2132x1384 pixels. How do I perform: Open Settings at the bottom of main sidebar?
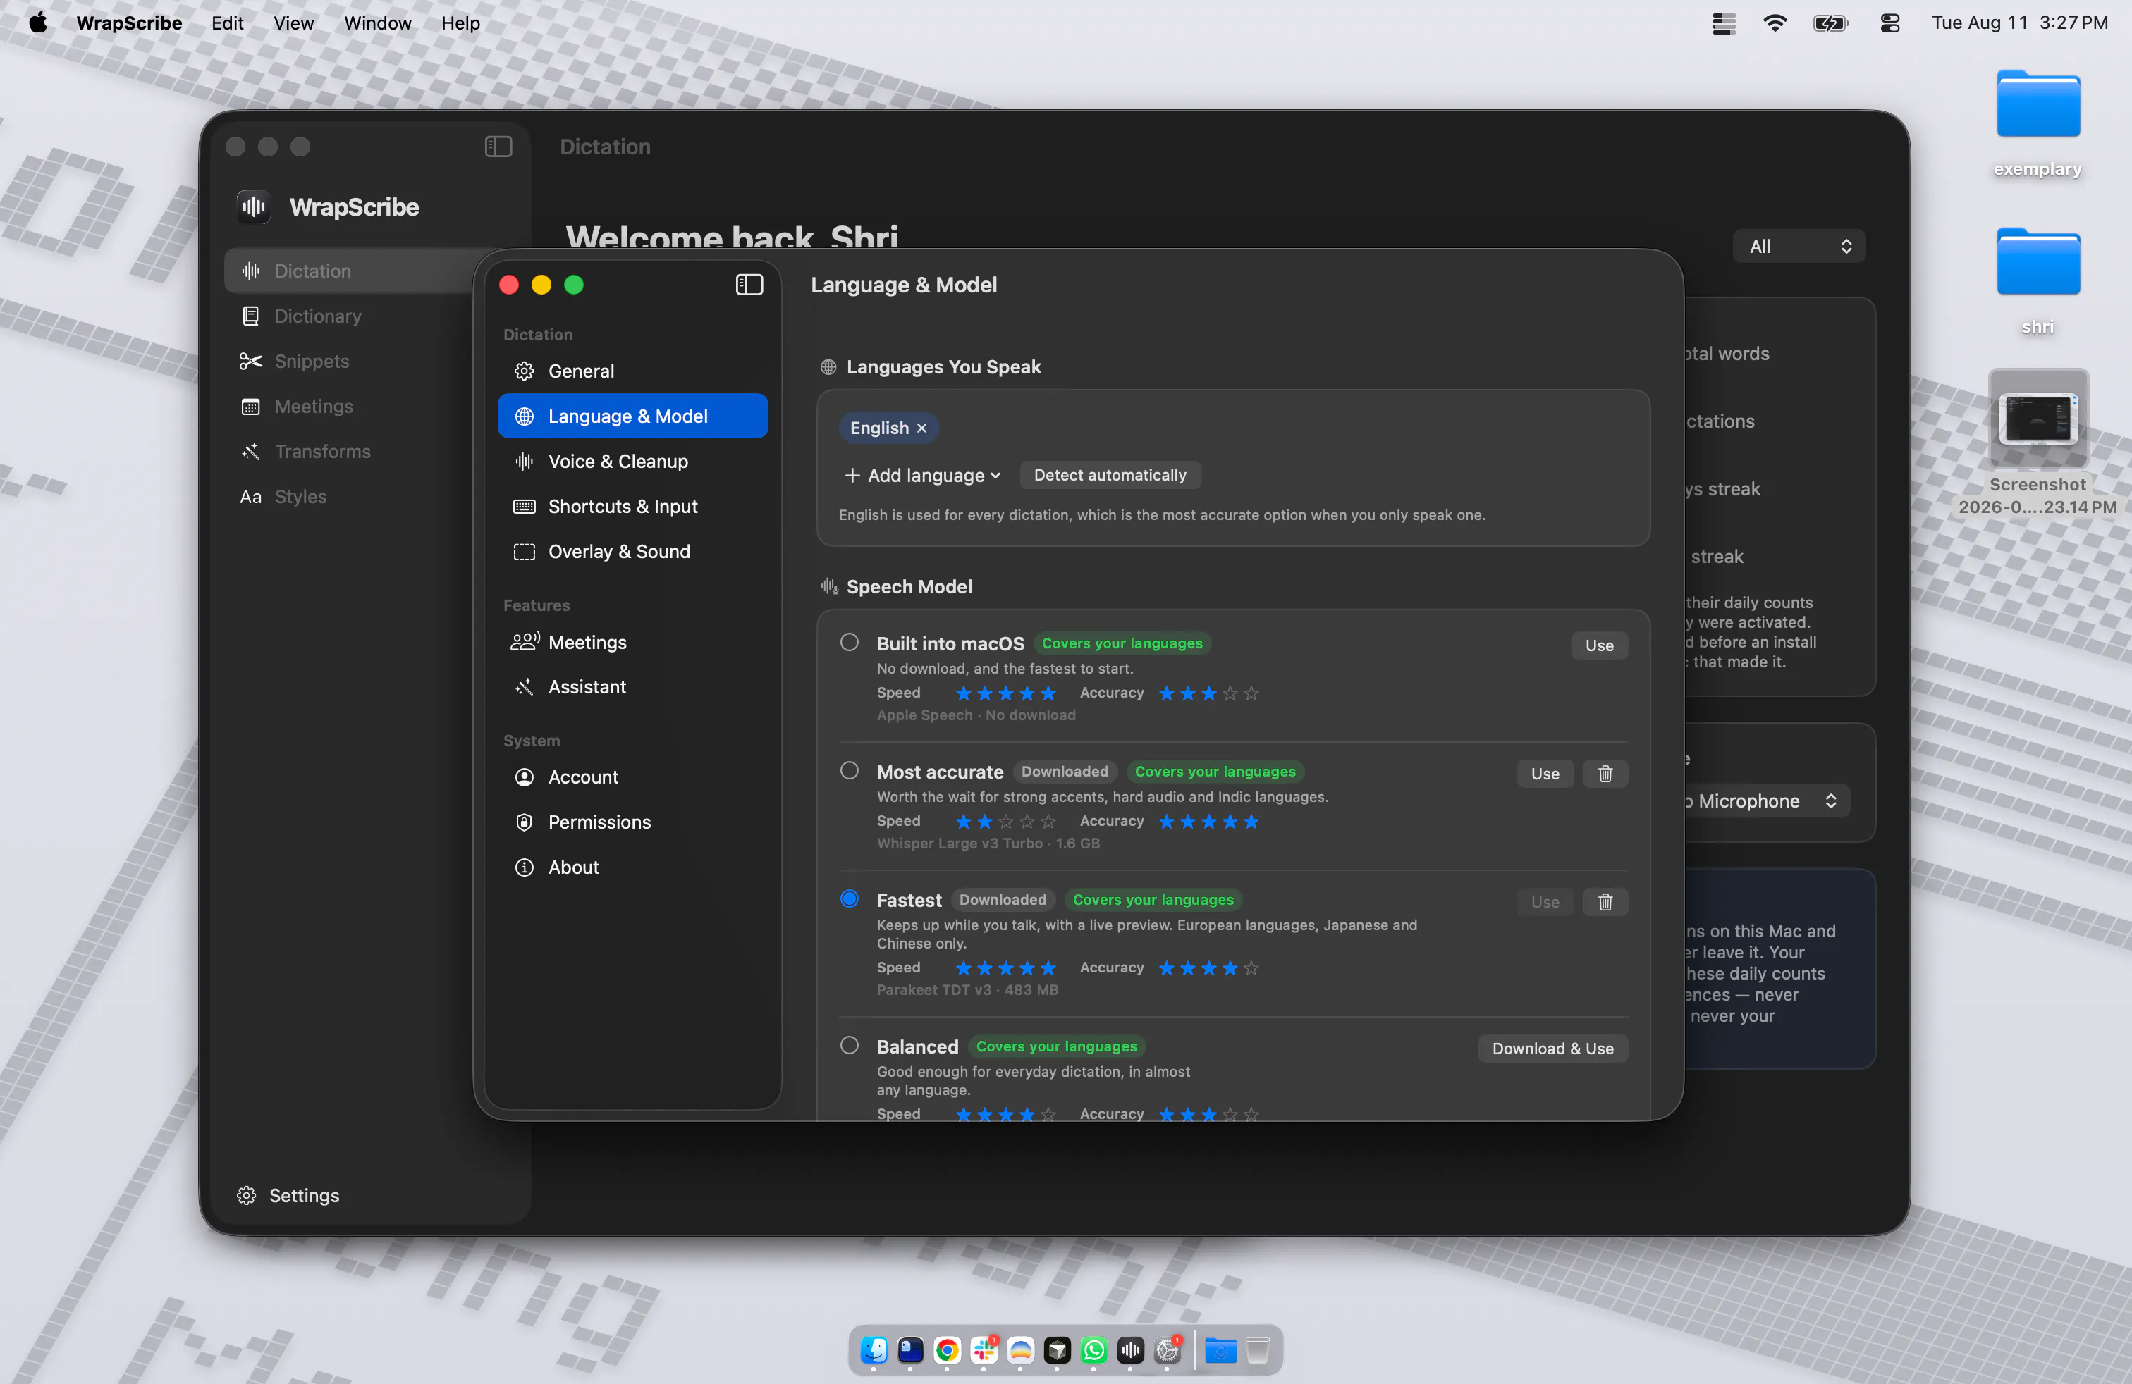coord(288,1195)
